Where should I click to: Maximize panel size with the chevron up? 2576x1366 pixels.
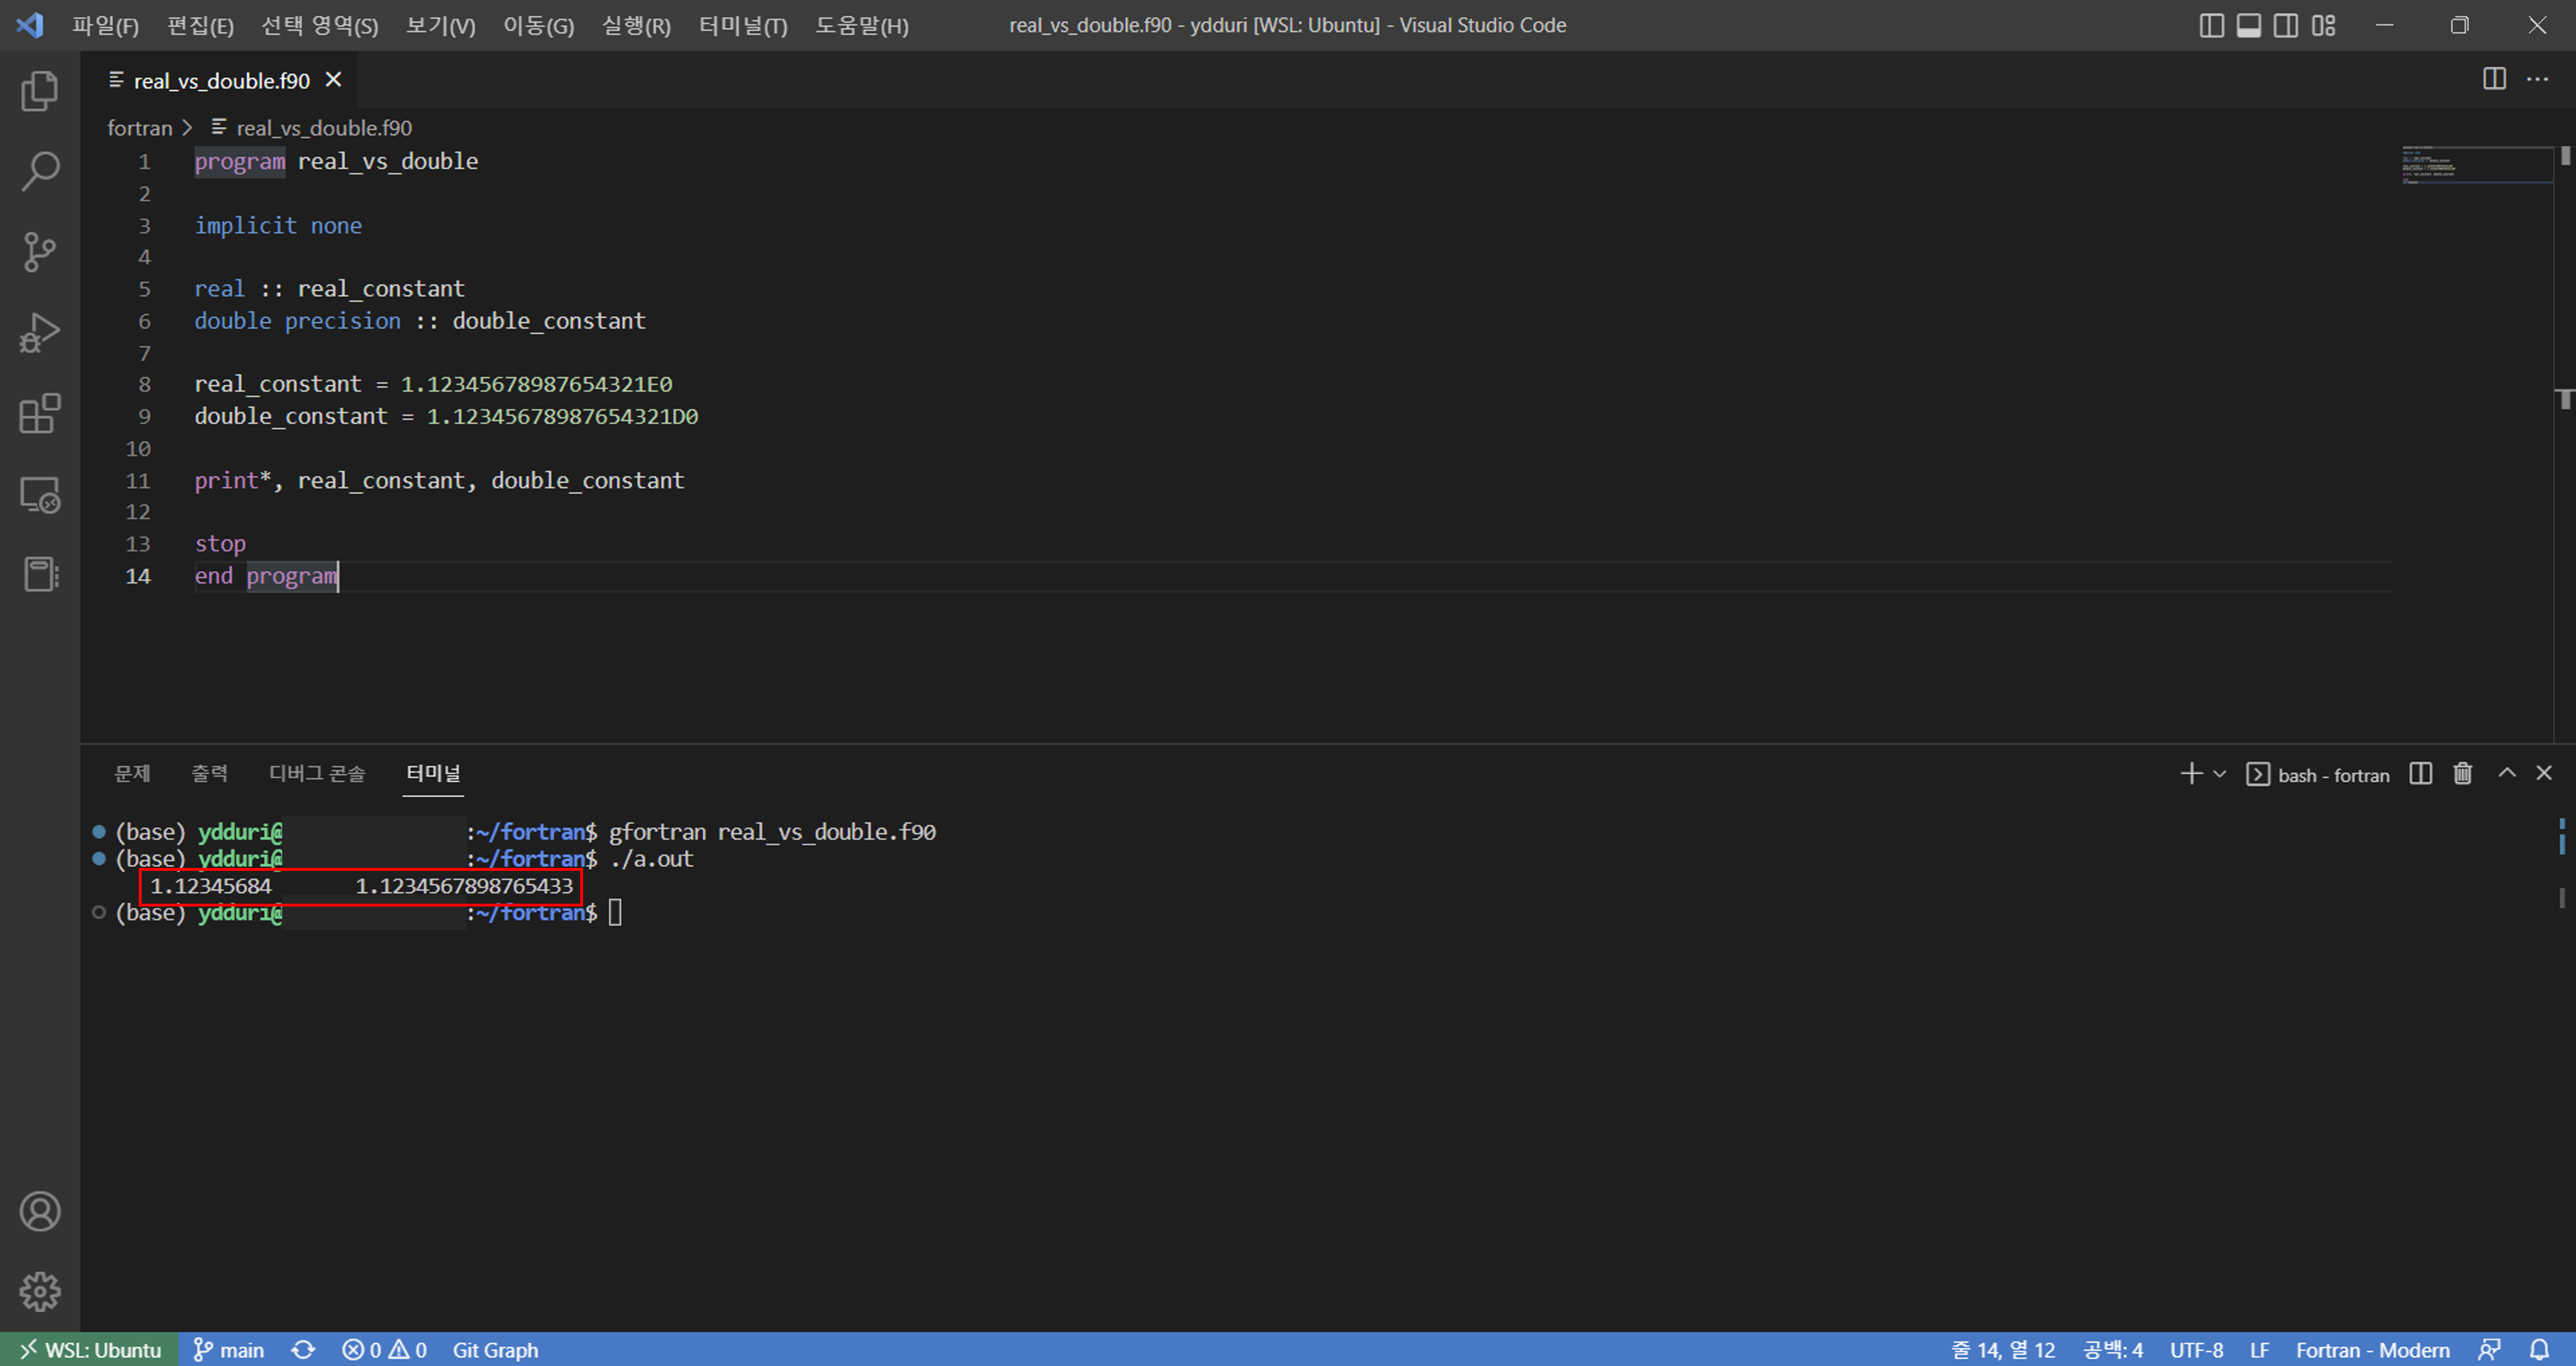click(x=2506, y=773)
